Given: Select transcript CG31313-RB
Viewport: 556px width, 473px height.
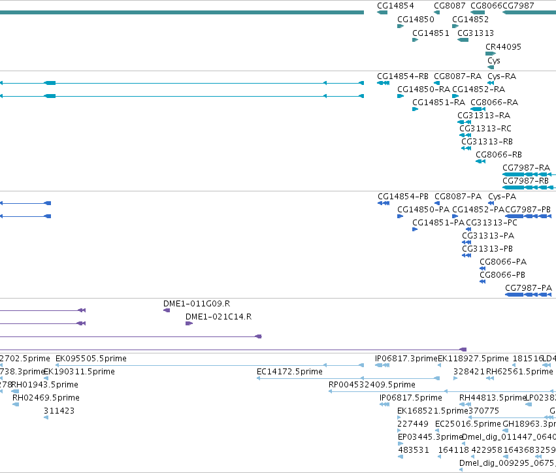Looking at the screenshot, I should pos(487,142).
